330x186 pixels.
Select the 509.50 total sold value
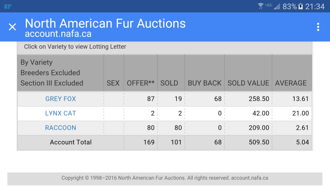click(259, 142)
